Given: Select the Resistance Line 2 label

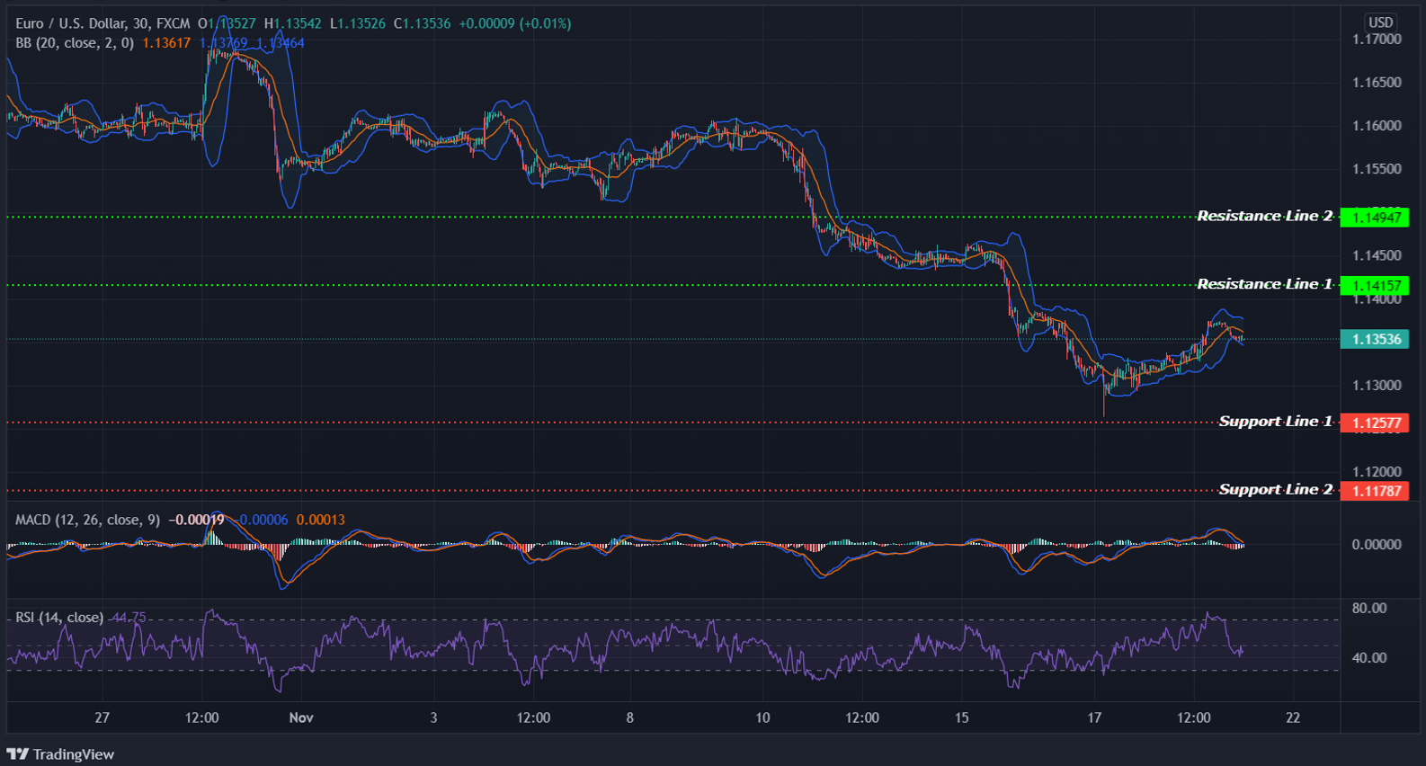Looking at the screenshot, I should (1264, 216).
